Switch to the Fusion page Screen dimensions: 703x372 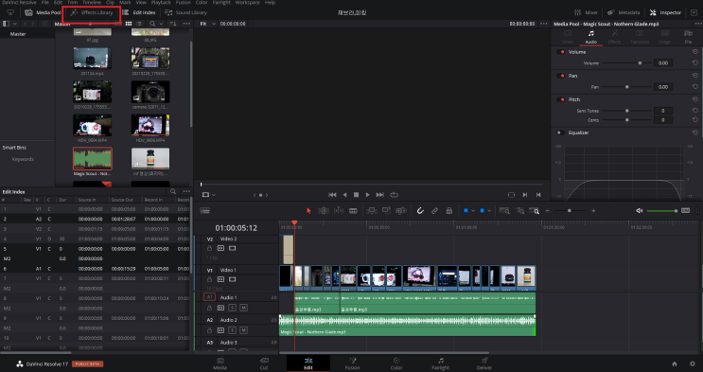coord(352,363)
